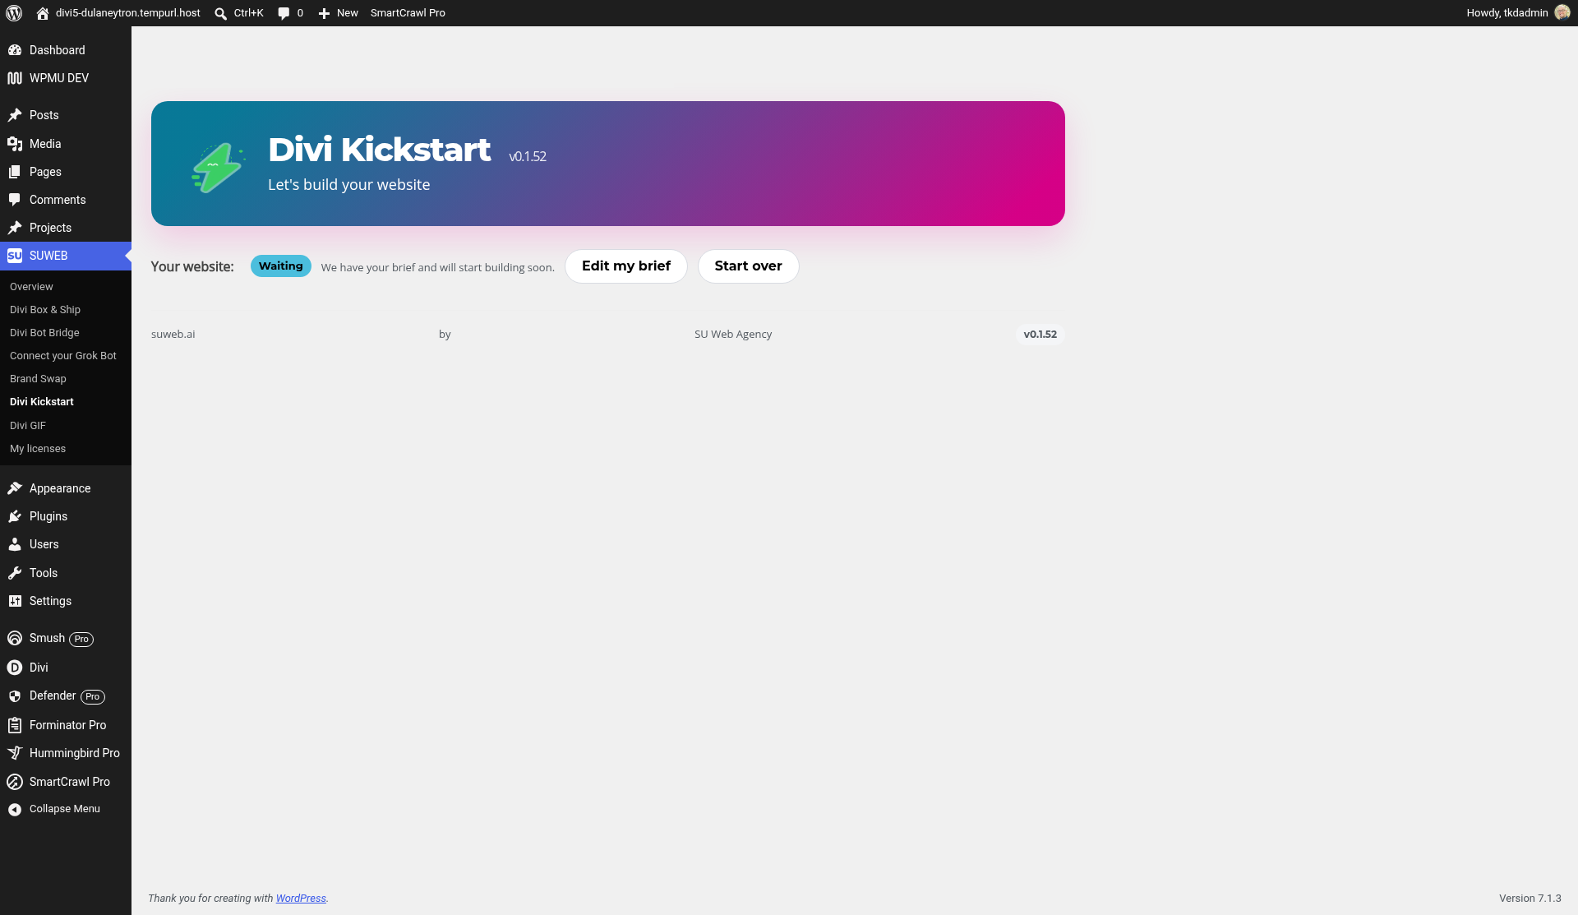Click the WPMU DEV sidebar icon

15,78
